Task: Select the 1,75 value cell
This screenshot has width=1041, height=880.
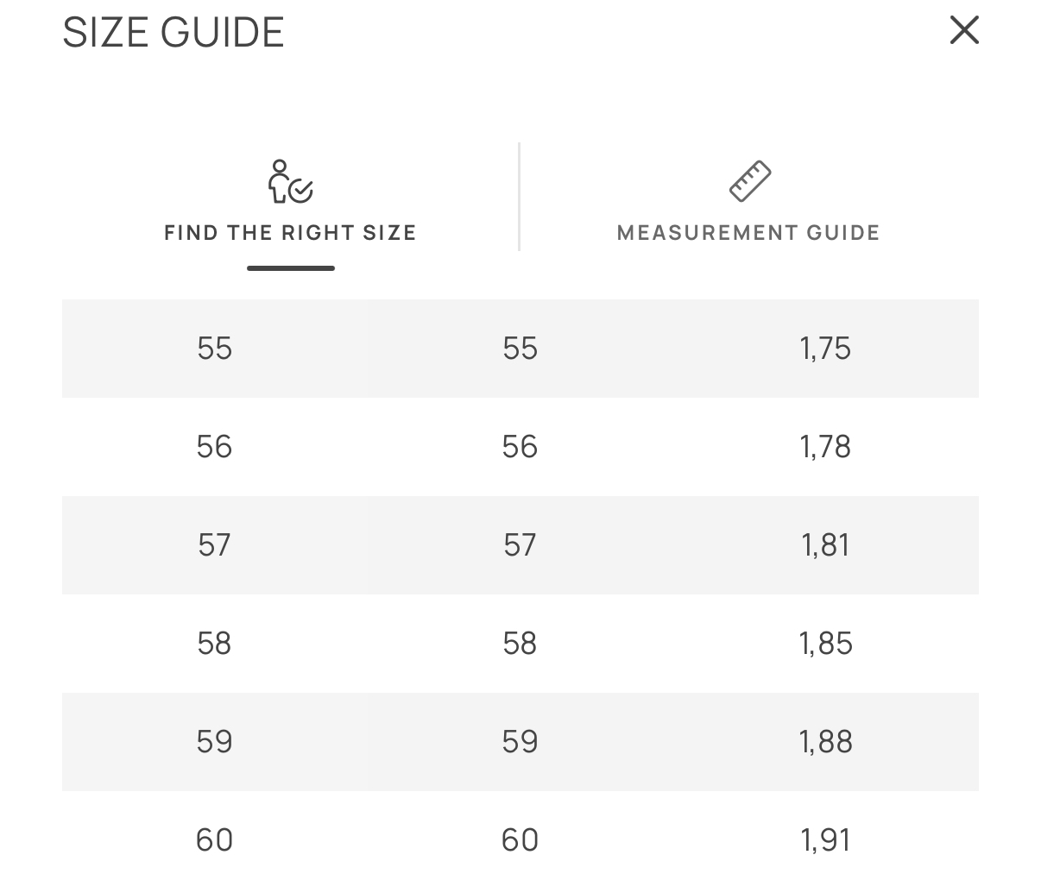Action: (825, 349)
